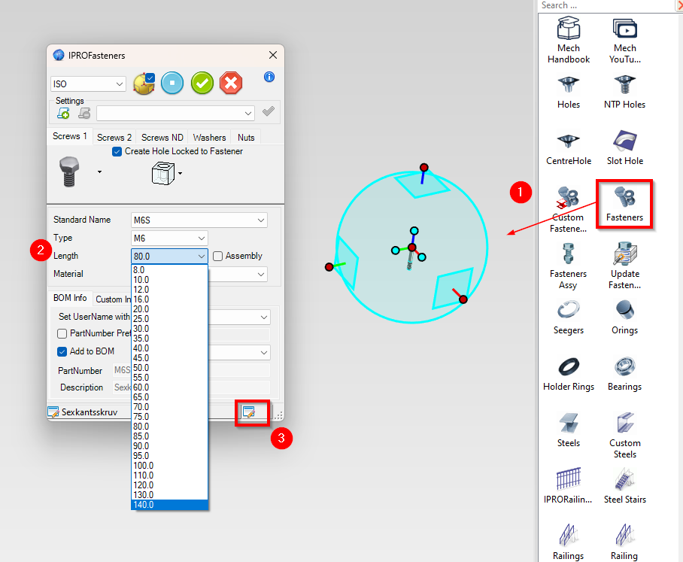Click the green checkmark OK button

(x=202, y=83)
